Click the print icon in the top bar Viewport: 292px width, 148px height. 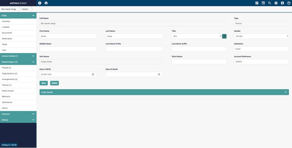tap(46, 3)
